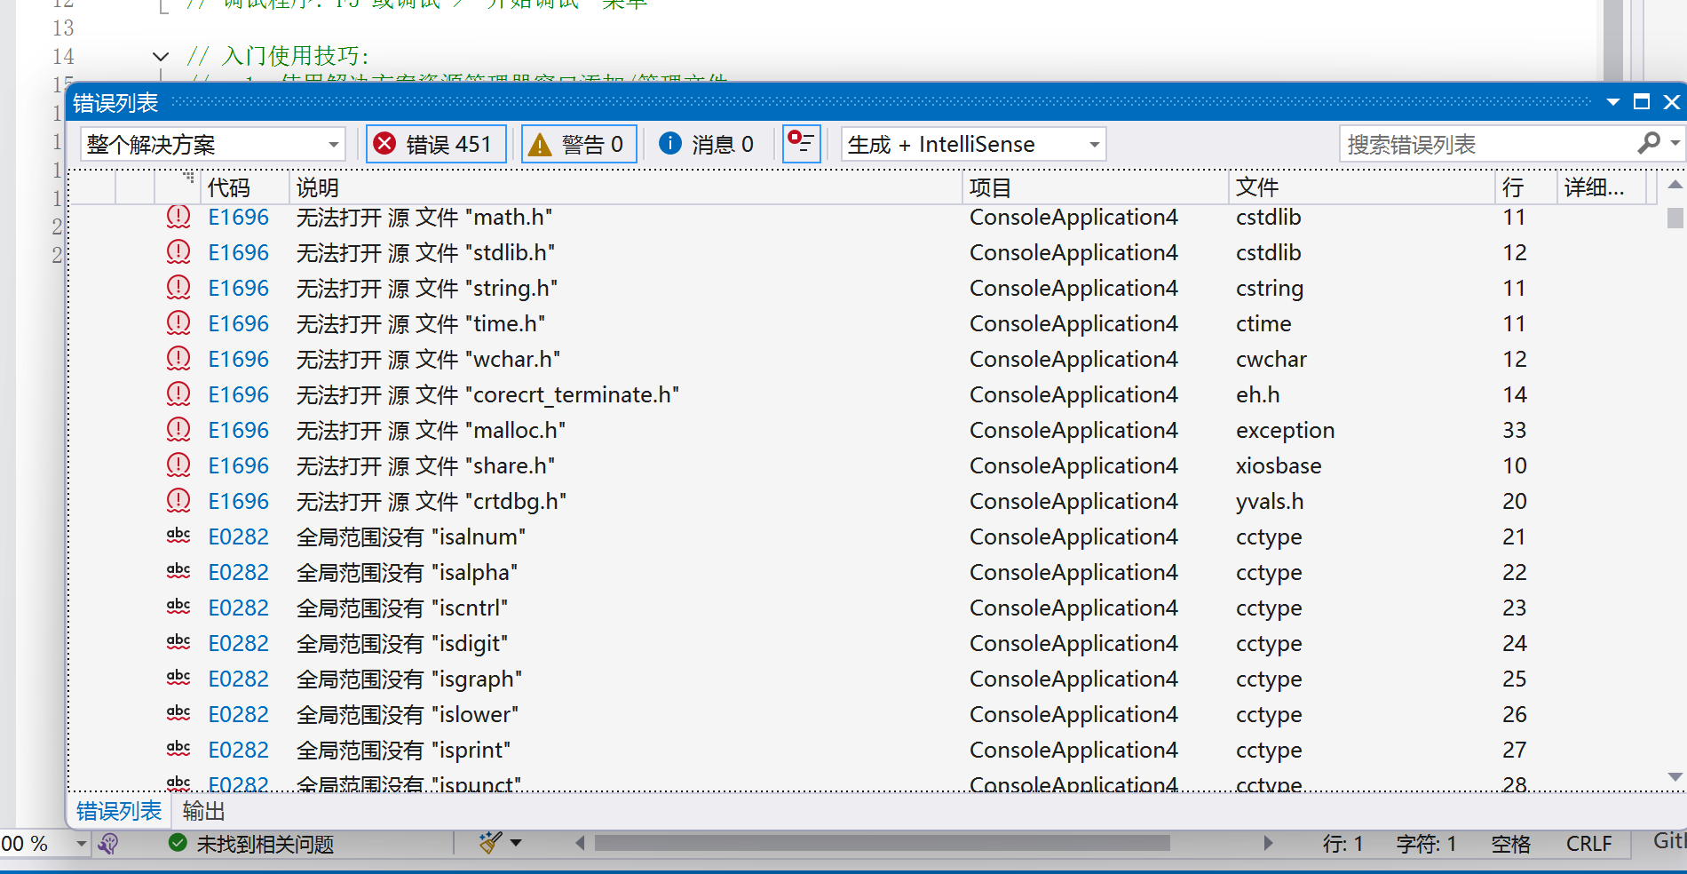
Task: Click the file cell "xiosbase"
Action: point(1279,466)
